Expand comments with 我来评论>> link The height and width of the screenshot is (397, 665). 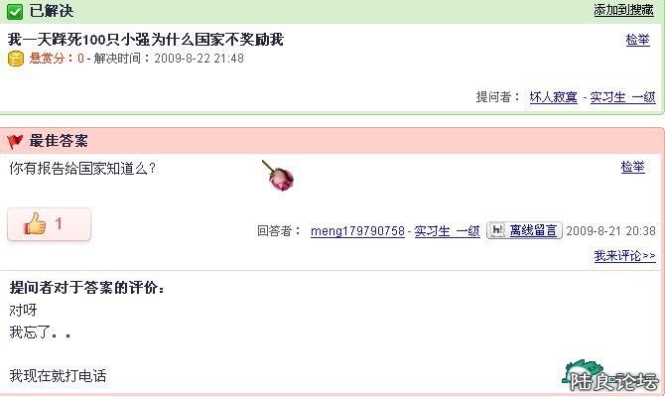tap(624, 256)
